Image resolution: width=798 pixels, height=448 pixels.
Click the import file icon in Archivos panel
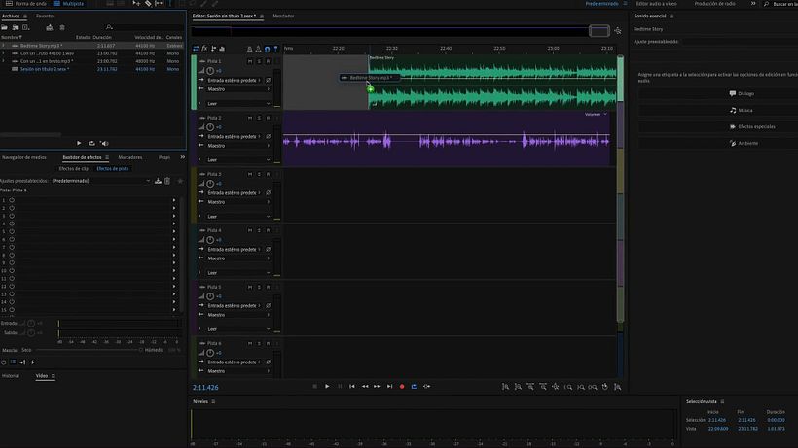click(x=16, y=27)
